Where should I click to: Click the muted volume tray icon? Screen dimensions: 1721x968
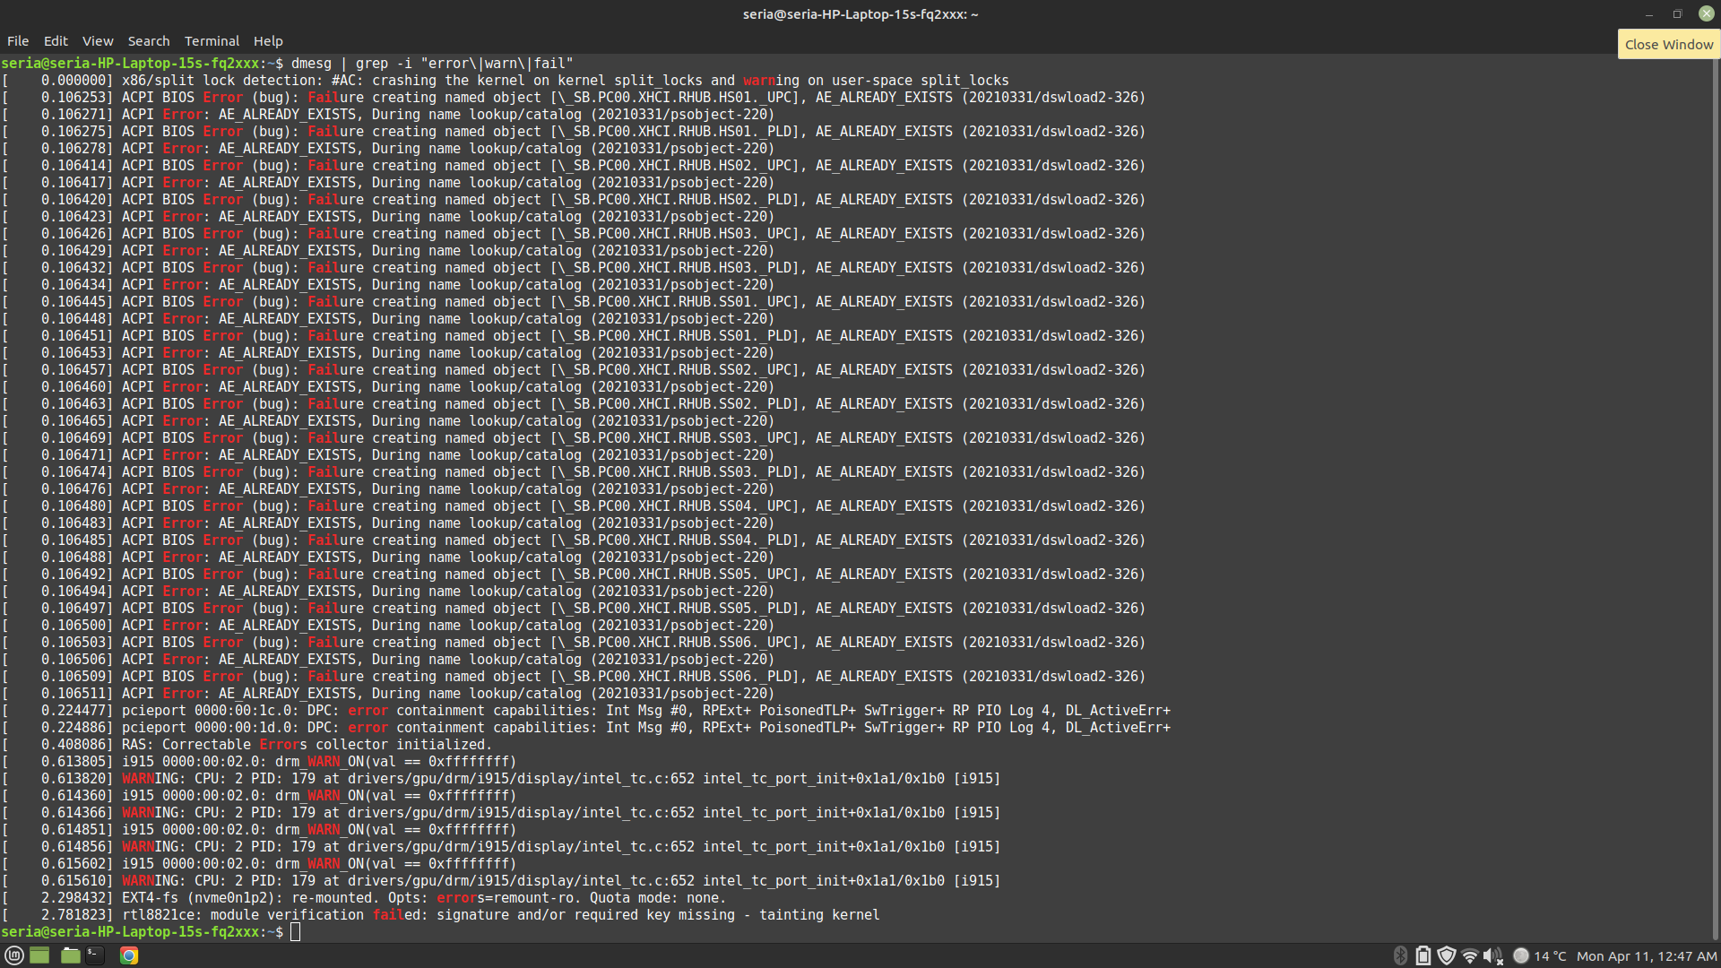click(1492, 955)
